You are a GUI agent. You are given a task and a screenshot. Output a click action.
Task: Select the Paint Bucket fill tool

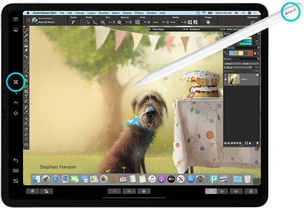click(26, 40)
